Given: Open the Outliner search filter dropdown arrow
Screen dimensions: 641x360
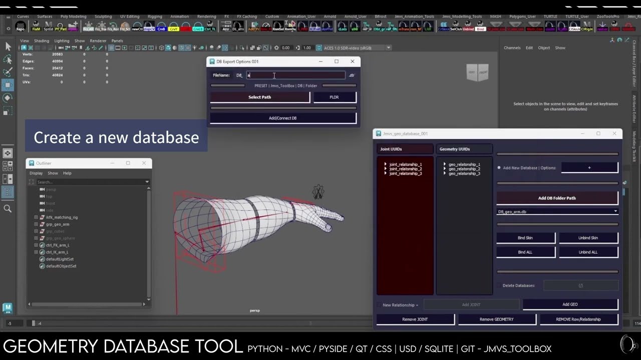Looking at the screenshot, I should [x=147, y=182].
